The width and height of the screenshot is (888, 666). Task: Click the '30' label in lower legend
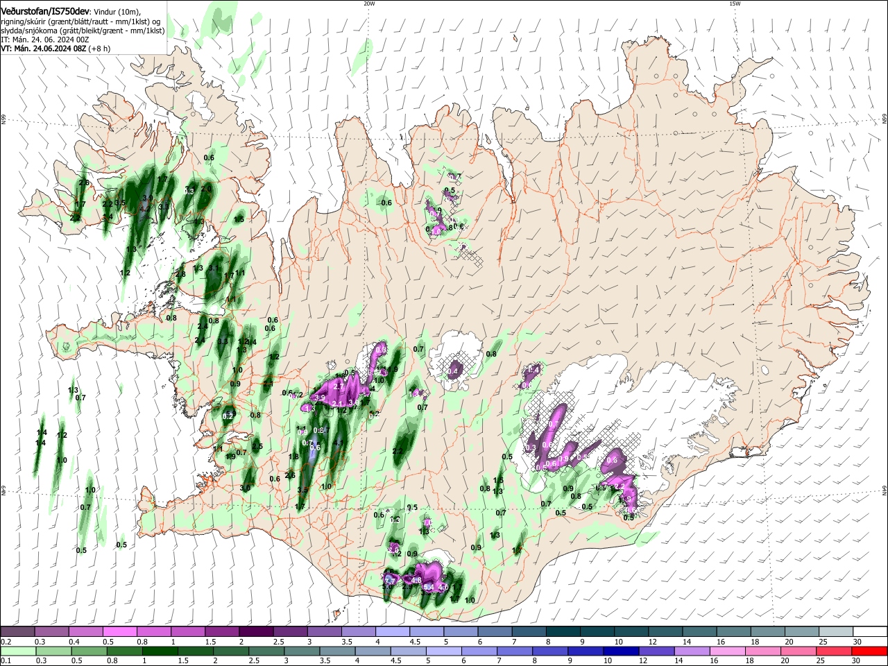pyautogui.click(x=856, y=661)
